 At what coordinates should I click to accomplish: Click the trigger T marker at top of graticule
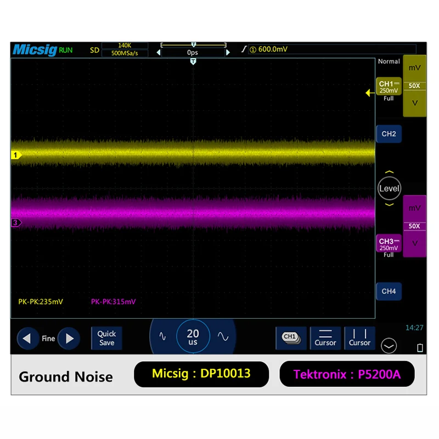[x=193, y=61]
